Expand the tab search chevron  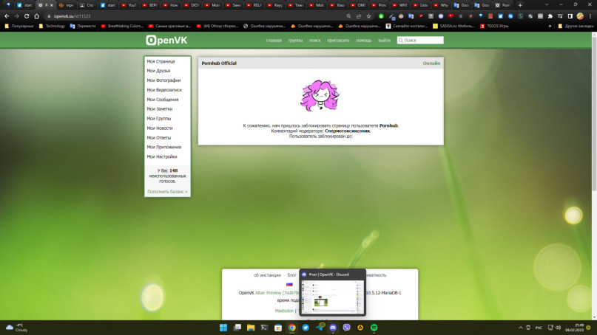click(x=547, y=4)
